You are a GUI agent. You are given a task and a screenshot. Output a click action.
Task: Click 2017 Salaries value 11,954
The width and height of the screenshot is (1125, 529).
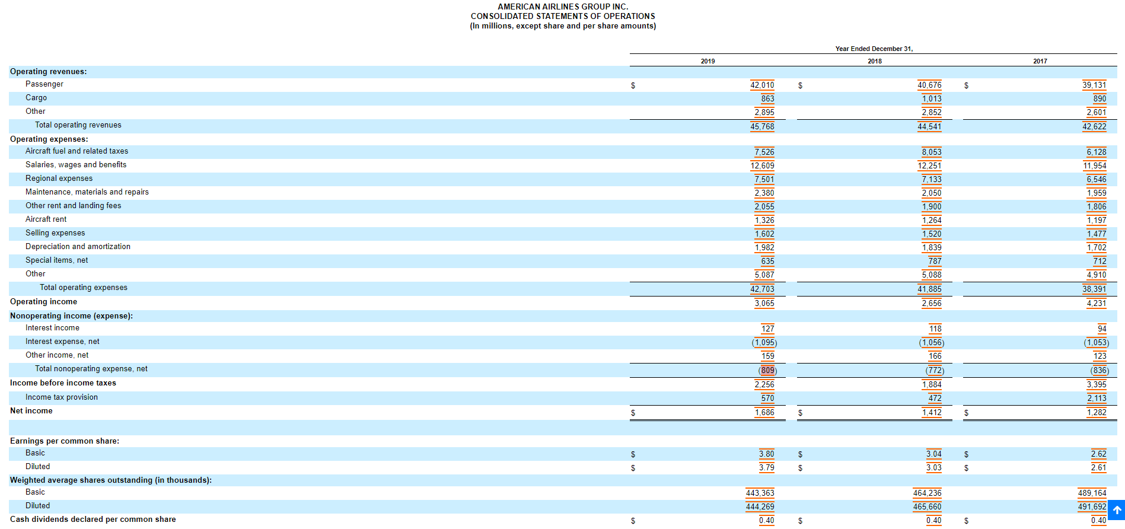click(1094, 166)
